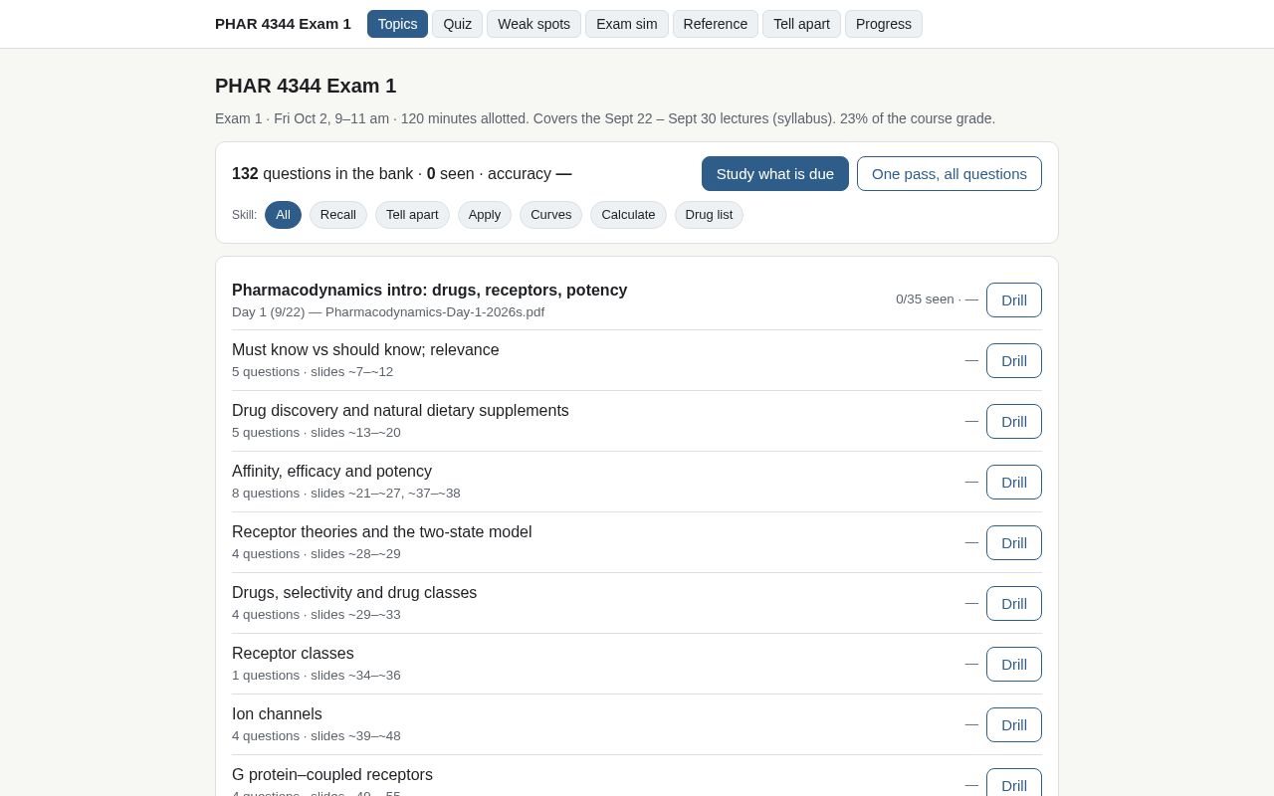
Task: Drill Drugs, selectivity and drug classes
Action: (1014, 604)
